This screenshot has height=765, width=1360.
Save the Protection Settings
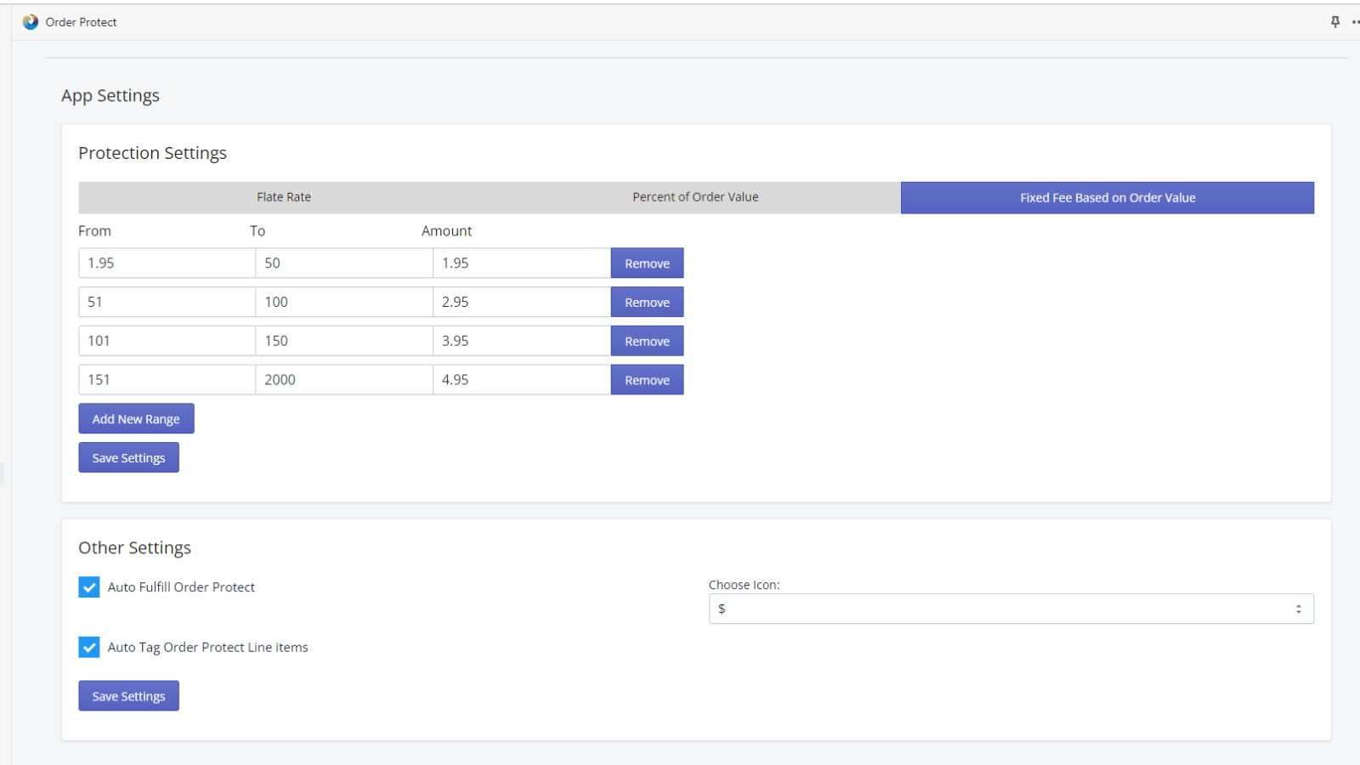[128, 457]
